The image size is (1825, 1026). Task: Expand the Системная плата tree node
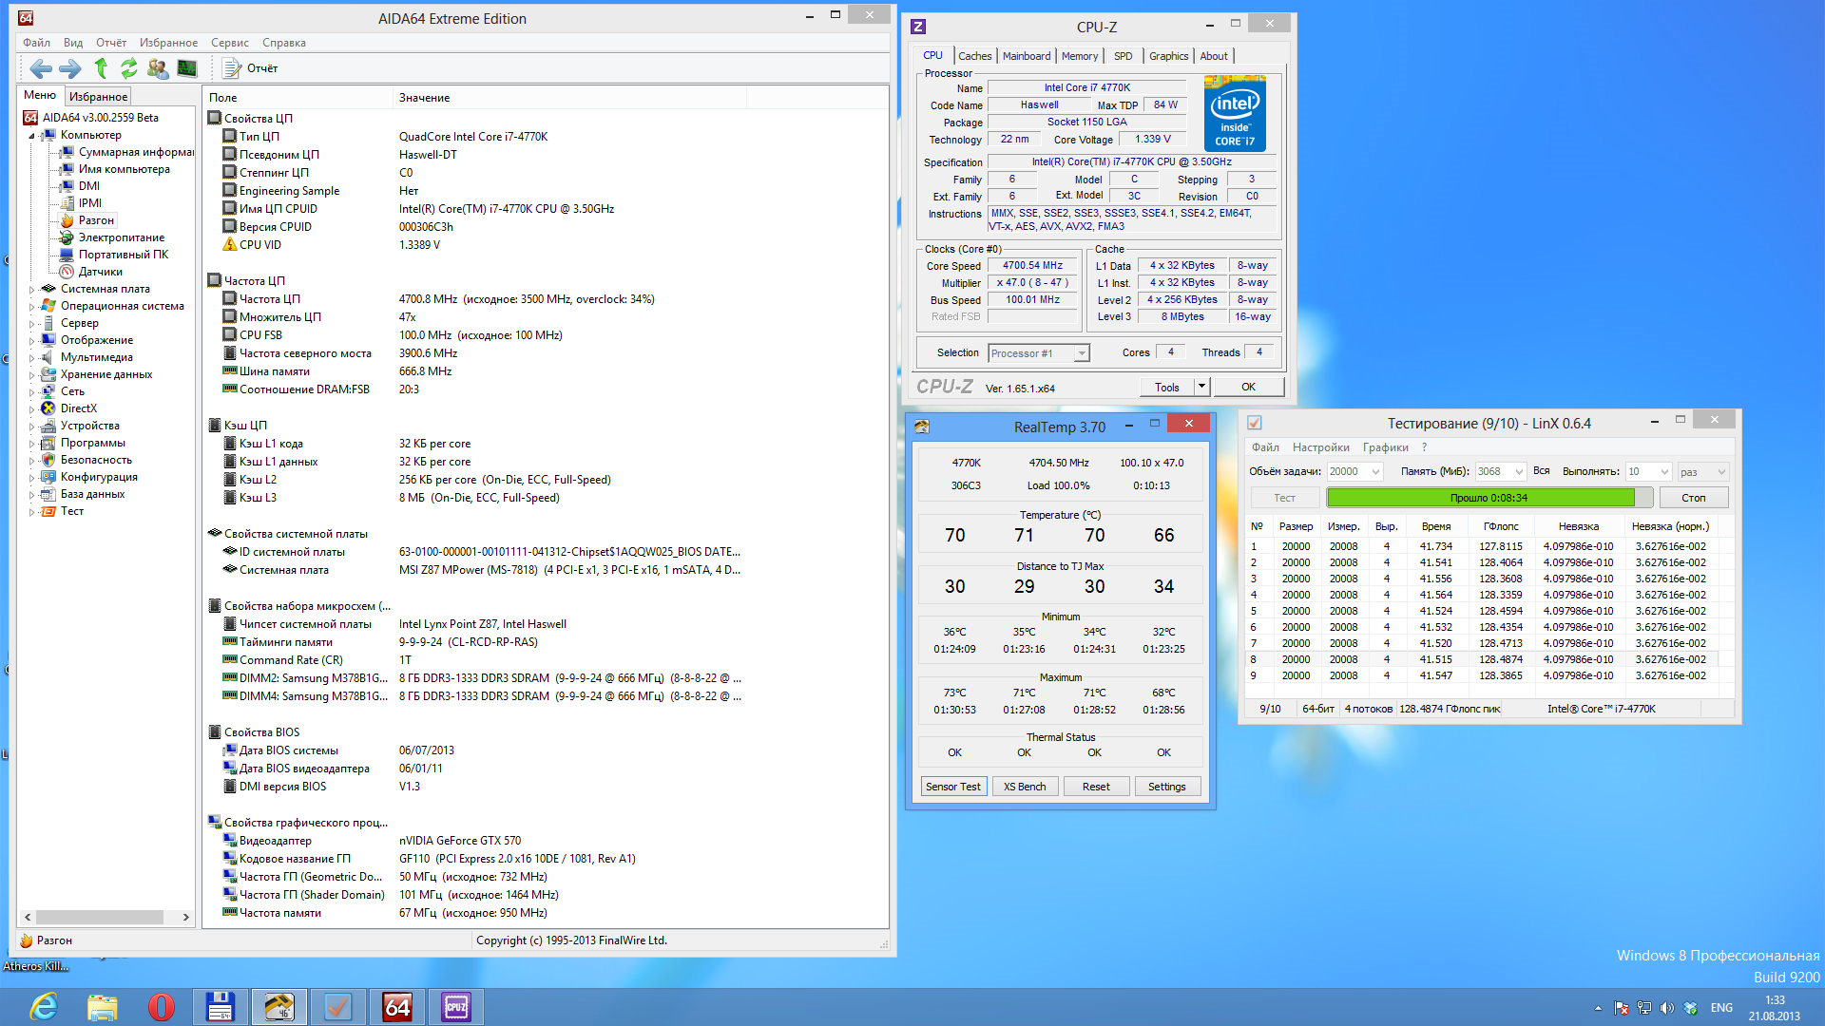click(x=31, y=290)
